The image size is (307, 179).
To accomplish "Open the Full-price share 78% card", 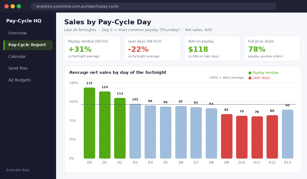I will pos(272,48).
